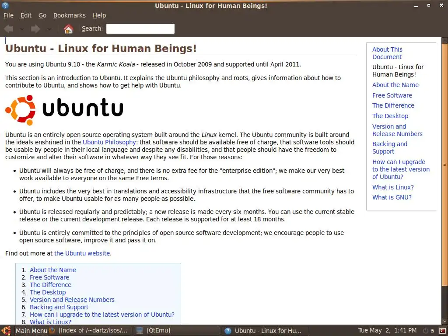Click the Karmic Koala text
Screen dimensions: 448x336
115,64
